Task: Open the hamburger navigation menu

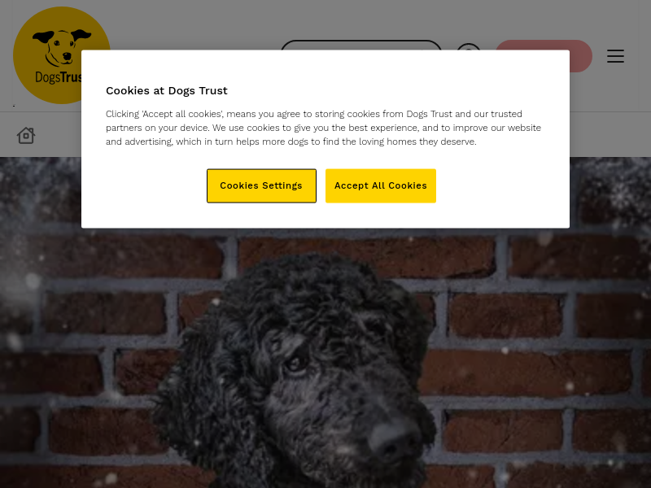Action: pos(615,56)
